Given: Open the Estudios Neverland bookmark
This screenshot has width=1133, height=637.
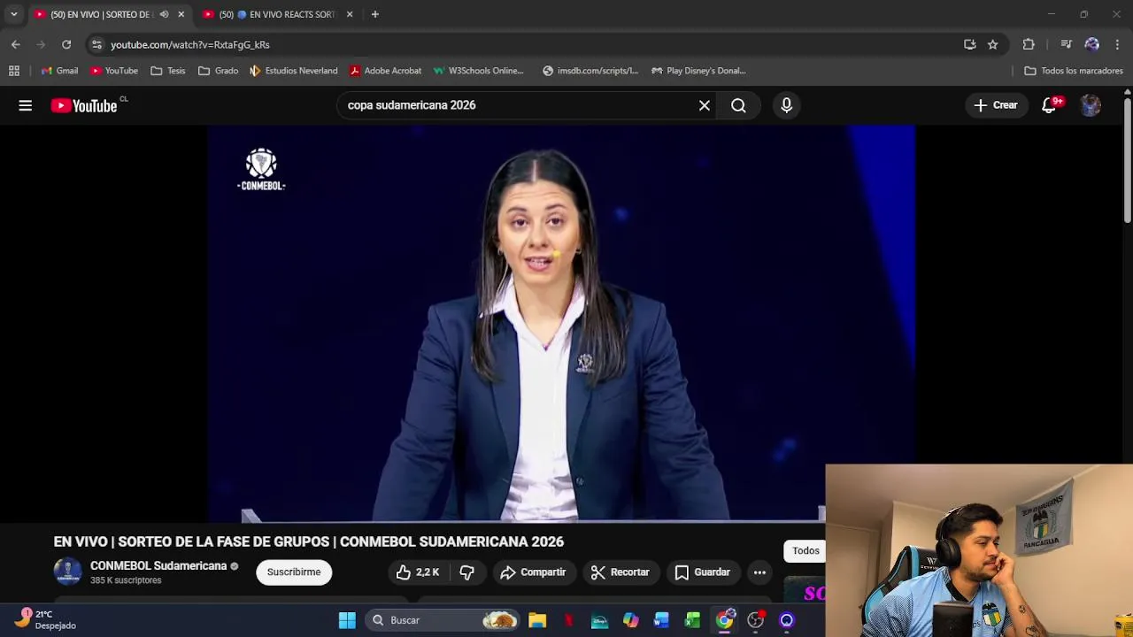Looking at the screenshot, I should [294, 71].
